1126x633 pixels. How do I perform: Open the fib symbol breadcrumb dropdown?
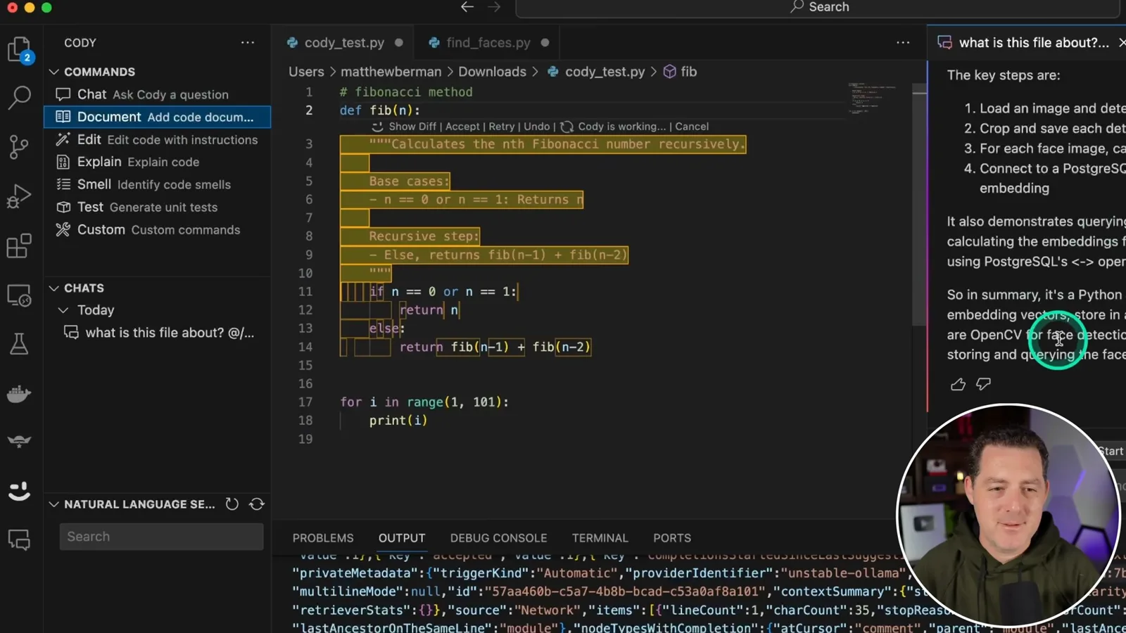point(681,72)
